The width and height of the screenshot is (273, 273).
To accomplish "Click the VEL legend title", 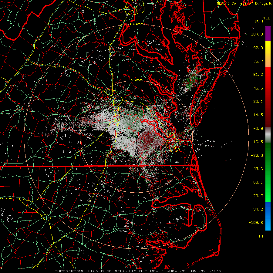I will pos(266,18).
